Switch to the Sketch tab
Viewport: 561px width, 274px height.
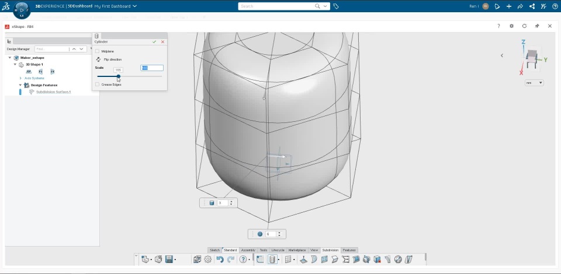[x=214, y=250]
